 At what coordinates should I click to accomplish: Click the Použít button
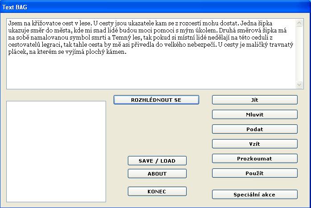(255, 173)
